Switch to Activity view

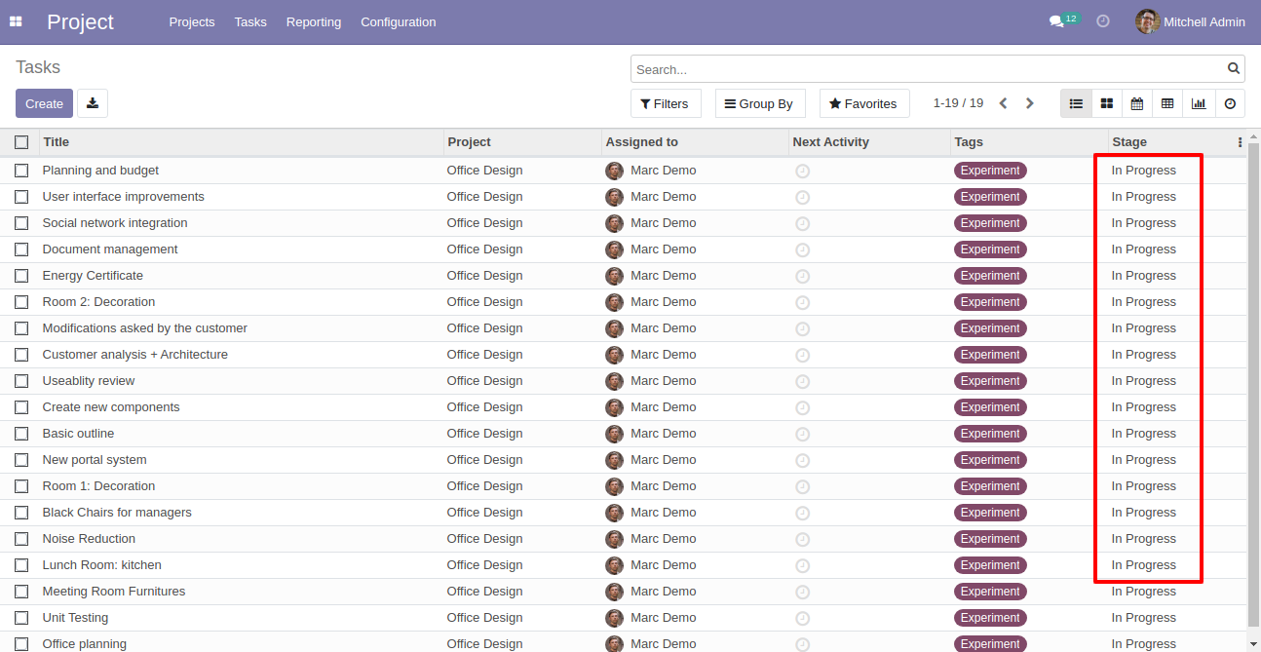[1230, 103]
